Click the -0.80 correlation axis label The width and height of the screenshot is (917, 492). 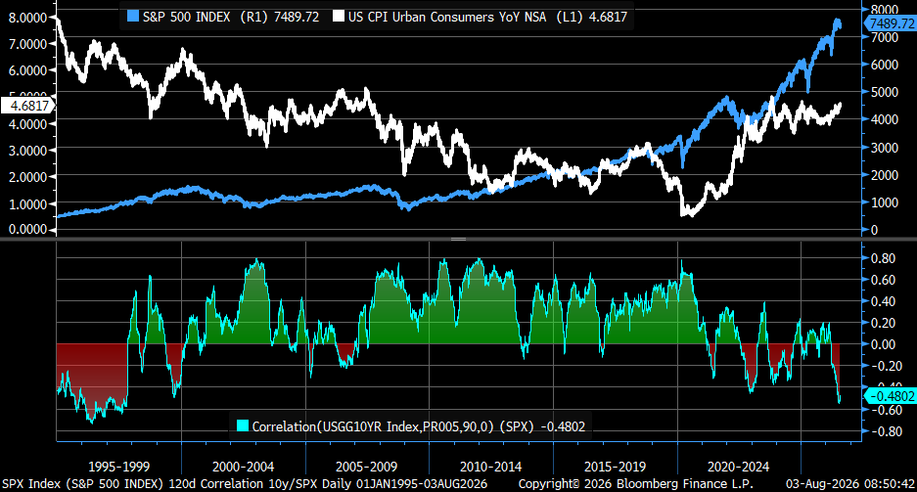click(882, 431)
